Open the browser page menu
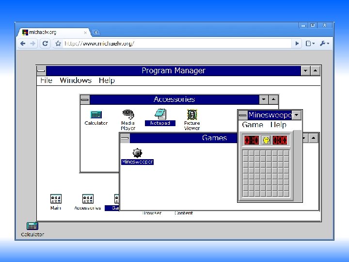The image size is (349, 262). click(310, 44)
